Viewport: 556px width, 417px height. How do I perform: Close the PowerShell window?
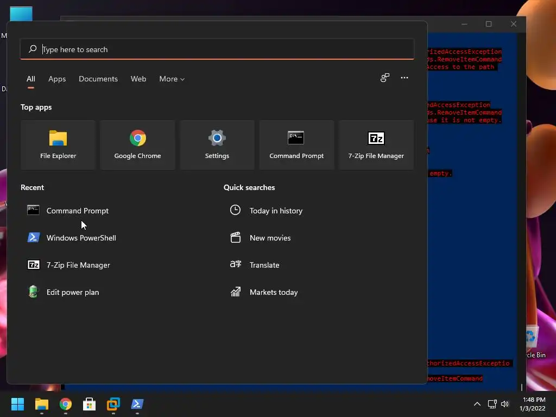coord(514,24)
